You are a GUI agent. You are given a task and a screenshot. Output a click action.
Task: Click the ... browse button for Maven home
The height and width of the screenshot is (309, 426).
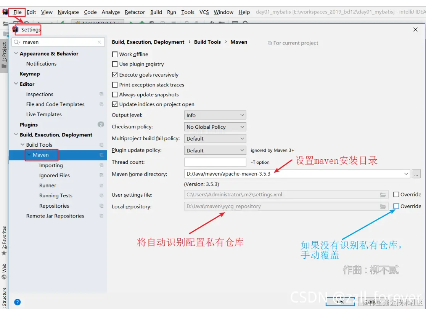point(416,174)
